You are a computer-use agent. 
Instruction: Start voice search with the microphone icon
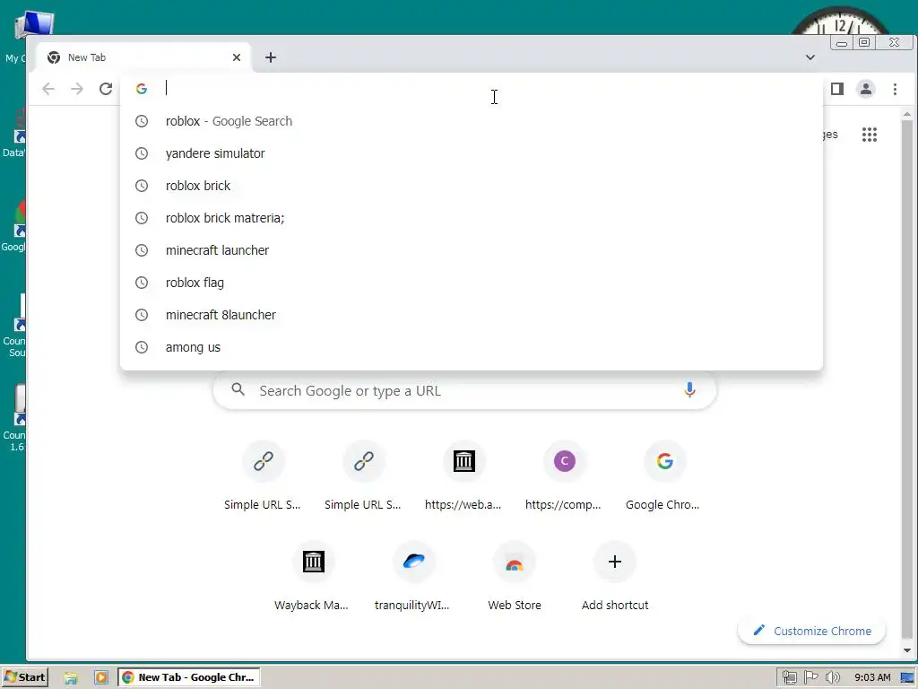pyautogui.click(x=689, y=390)
